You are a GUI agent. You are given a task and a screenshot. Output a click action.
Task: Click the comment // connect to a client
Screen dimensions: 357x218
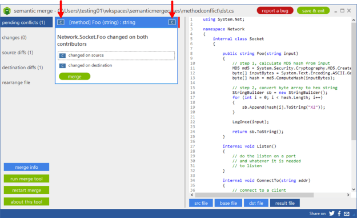(x=259, y=190)
